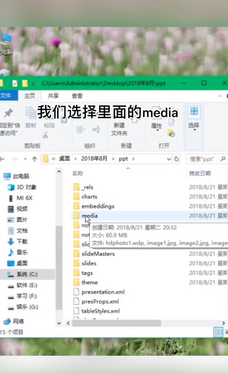Open 此电脑 desktop icon
Viewport: 228px width, 374px height.
coord(6,44)
